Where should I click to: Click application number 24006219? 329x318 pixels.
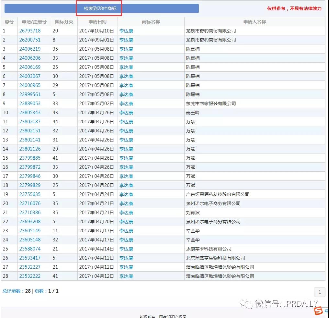(x=30, y=49)
